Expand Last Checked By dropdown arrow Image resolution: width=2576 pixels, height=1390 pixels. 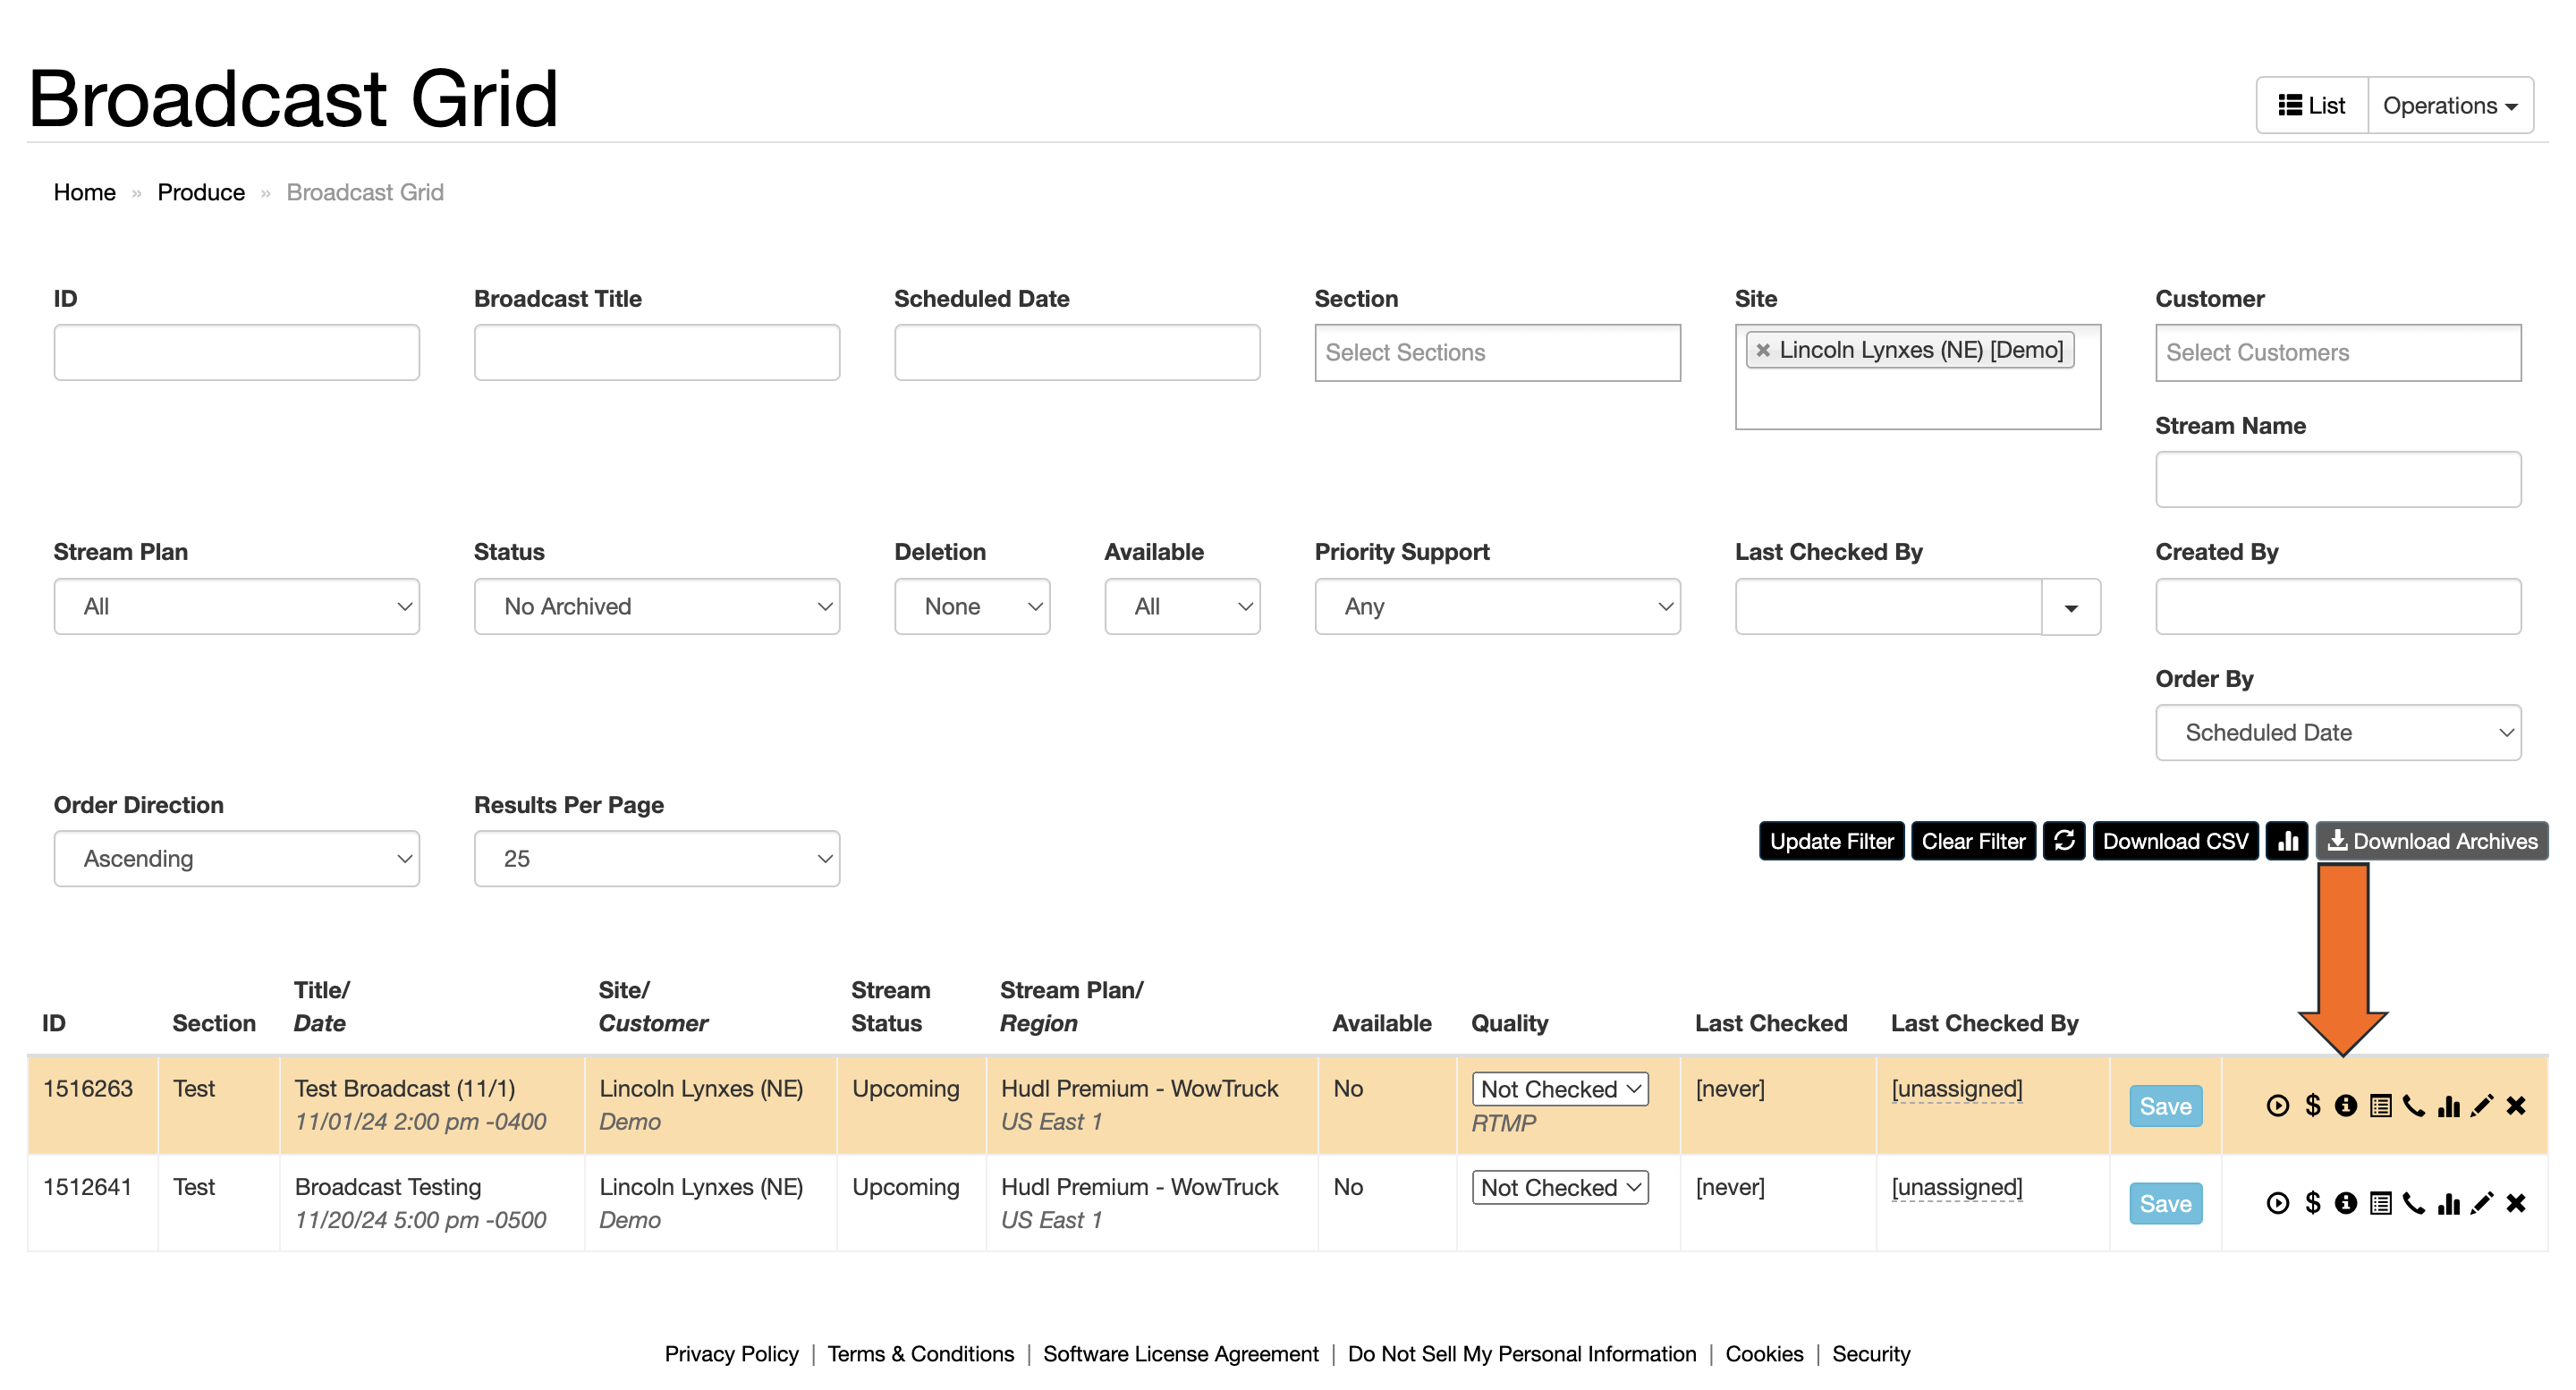pyautogui.click(x=2071, y=607)
